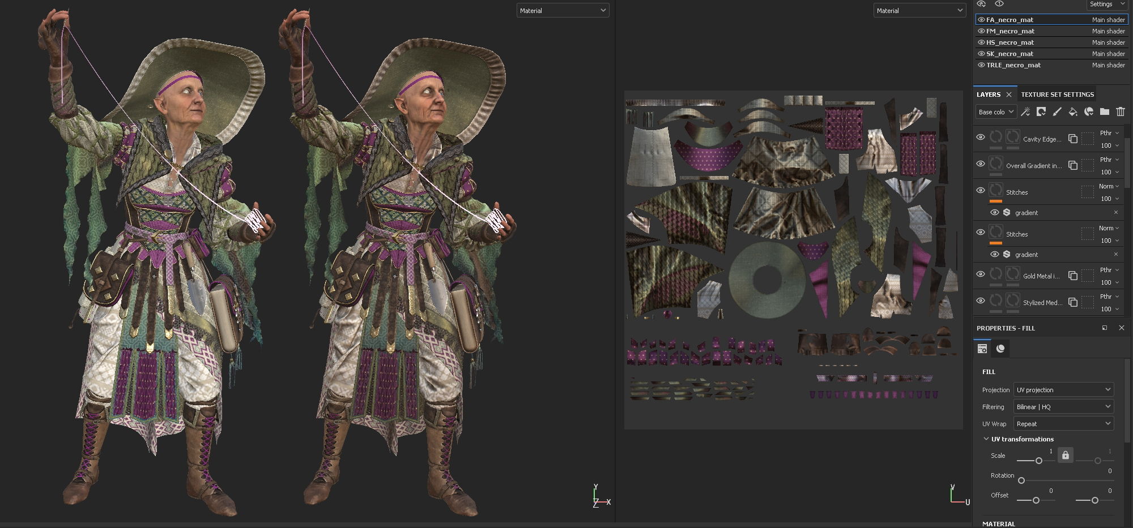Open the Filtering Bilinear HQ dropdown
This screenshot has width=1133, height=528.
tap(1063, 406)
